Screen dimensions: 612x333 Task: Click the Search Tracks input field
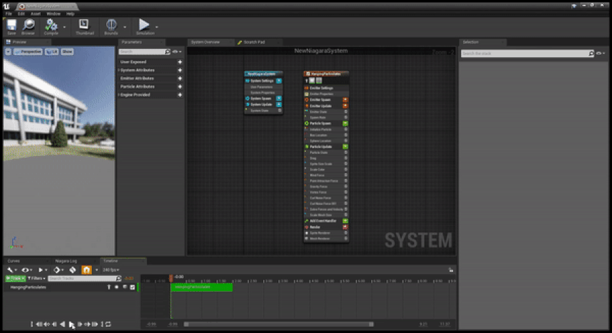tap(84, 278)
